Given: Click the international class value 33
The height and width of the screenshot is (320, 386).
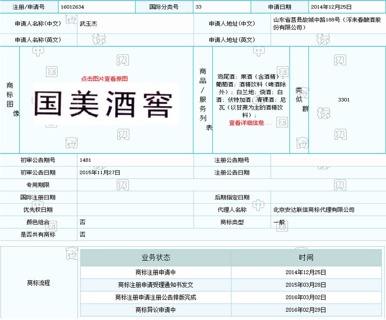Looking at the screenshot, I should [199, 7].
